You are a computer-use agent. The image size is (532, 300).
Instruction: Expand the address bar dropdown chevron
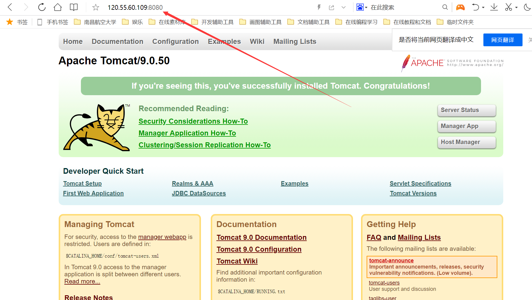click(344, 7)
